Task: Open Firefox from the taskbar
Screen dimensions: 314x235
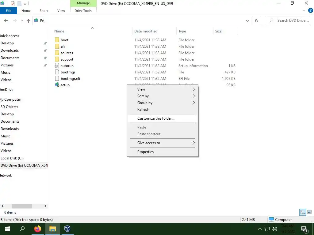Action: click(x=37, y=229)
